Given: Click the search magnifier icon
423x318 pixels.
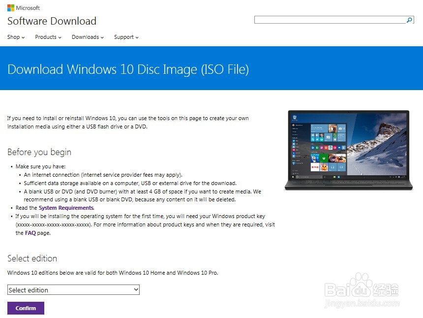Looking at the screenshot, I should (x=410, y=20).
